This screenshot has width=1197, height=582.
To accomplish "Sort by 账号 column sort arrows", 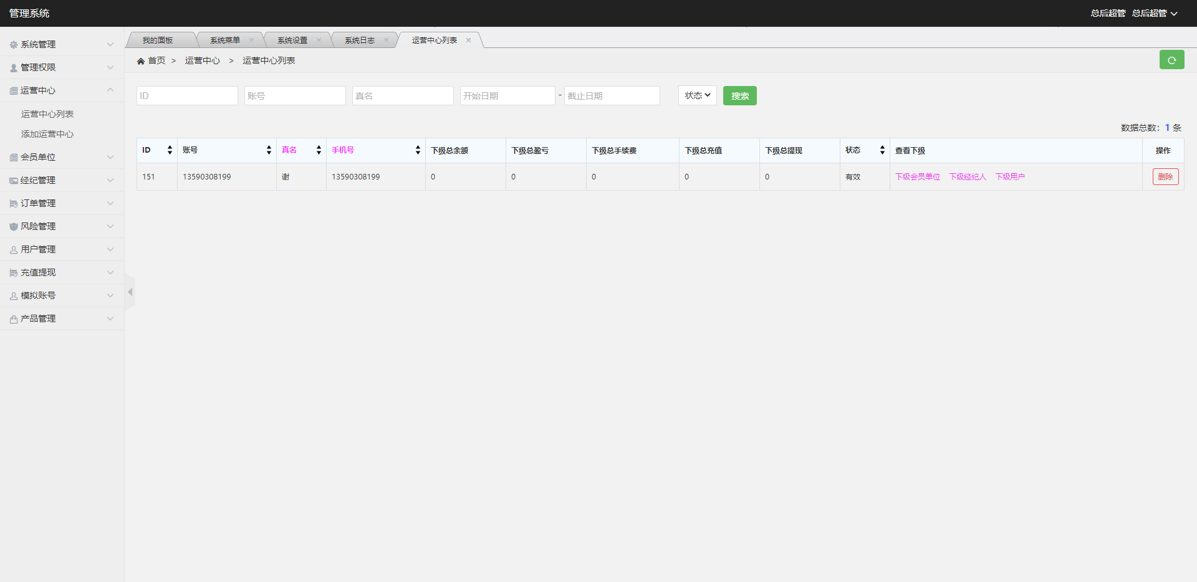I will point(269,150).
